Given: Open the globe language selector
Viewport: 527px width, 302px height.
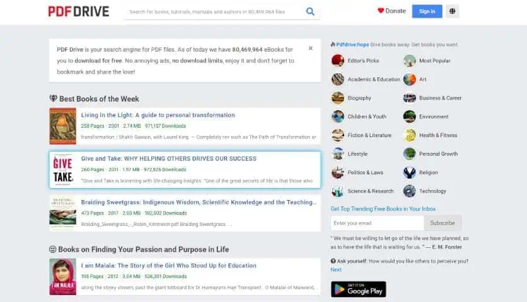Looking at the screenshot, I should 453,11.
